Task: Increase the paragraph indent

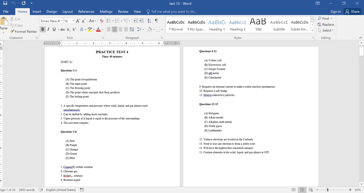Action: point(141,21)
